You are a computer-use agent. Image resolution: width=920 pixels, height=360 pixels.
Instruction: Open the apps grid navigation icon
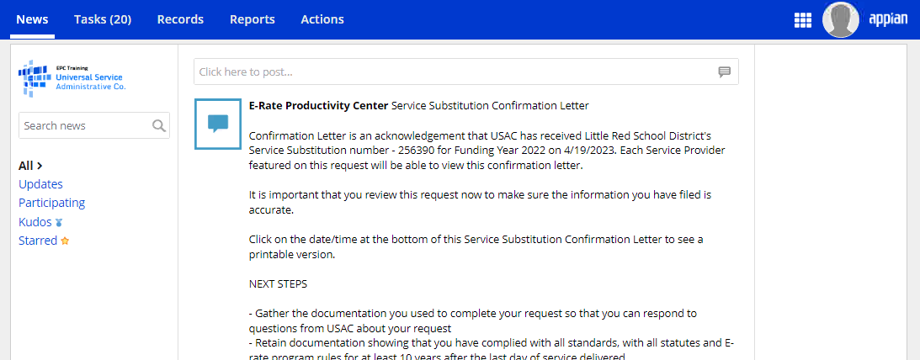coord(802,20)
